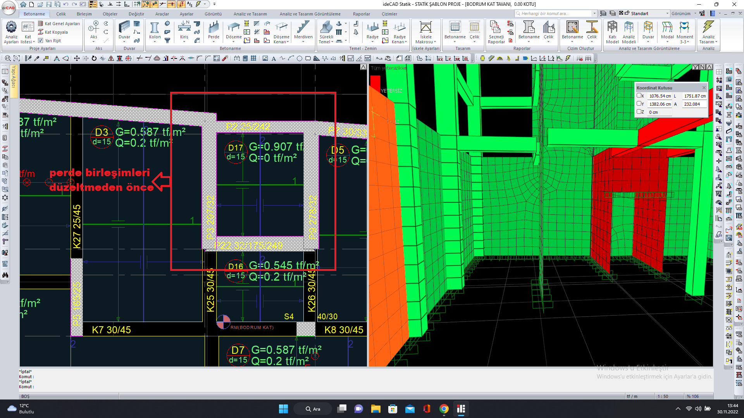Open the Görünüm dropdown
This screenshot has height=418, width=744.
[x=684, y=14]
